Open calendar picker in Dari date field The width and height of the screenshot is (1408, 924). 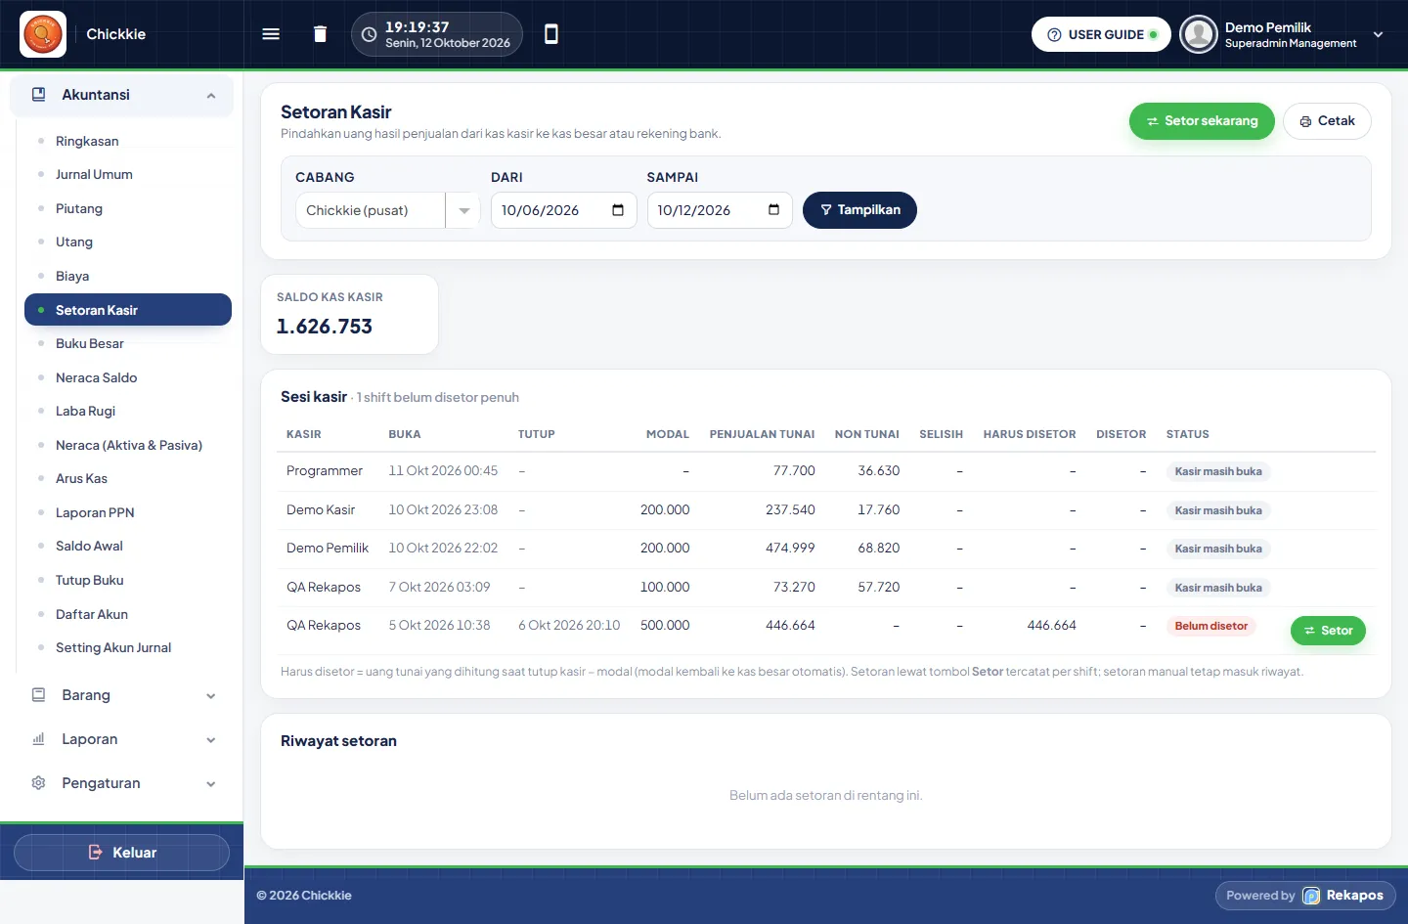(x=618, y=210)
